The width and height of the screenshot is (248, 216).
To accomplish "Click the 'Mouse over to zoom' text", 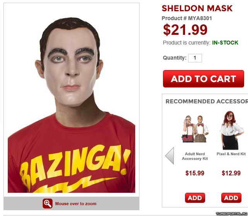I will (76, 204).
